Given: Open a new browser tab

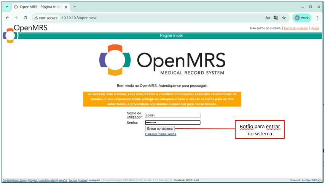Looking at the screenshot, I should (x=75, y=7).
